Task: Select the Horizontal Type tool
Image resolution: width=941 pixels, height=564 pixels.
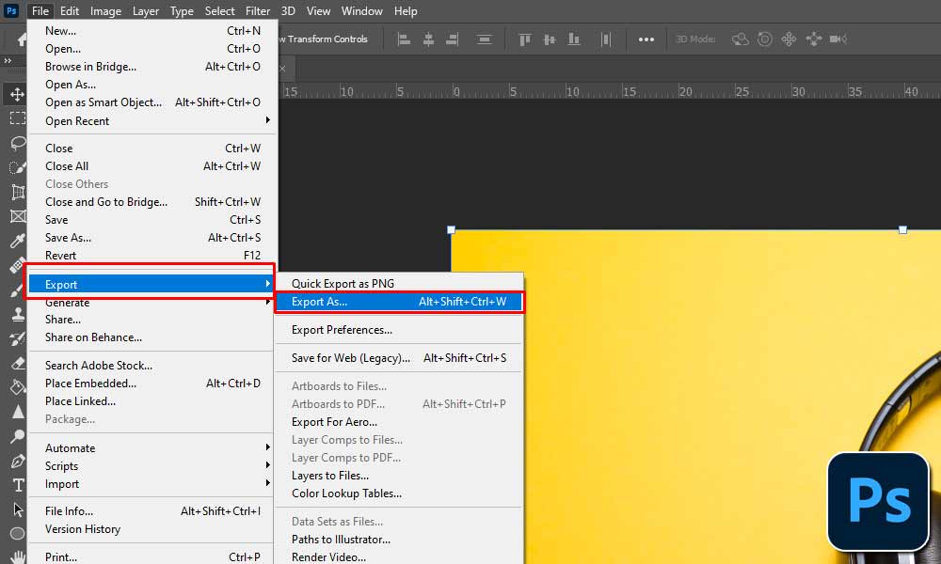Action: pos(18,485)
